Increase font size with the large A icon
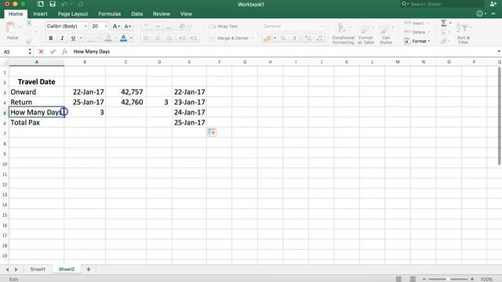This screenshot has height=282, width=502. point(117,26)
